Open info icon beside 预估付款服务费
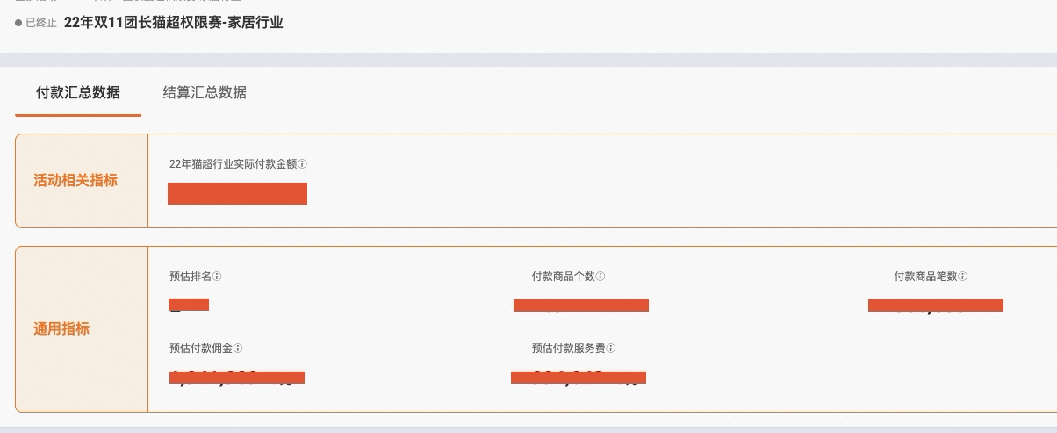The image size is (1057, 433). [611, 349]
